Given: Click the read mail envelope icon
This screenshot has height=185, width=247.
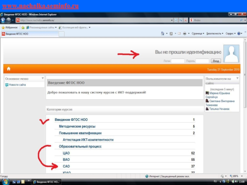Looking at the screenshot, I should [x=179, y=34].
